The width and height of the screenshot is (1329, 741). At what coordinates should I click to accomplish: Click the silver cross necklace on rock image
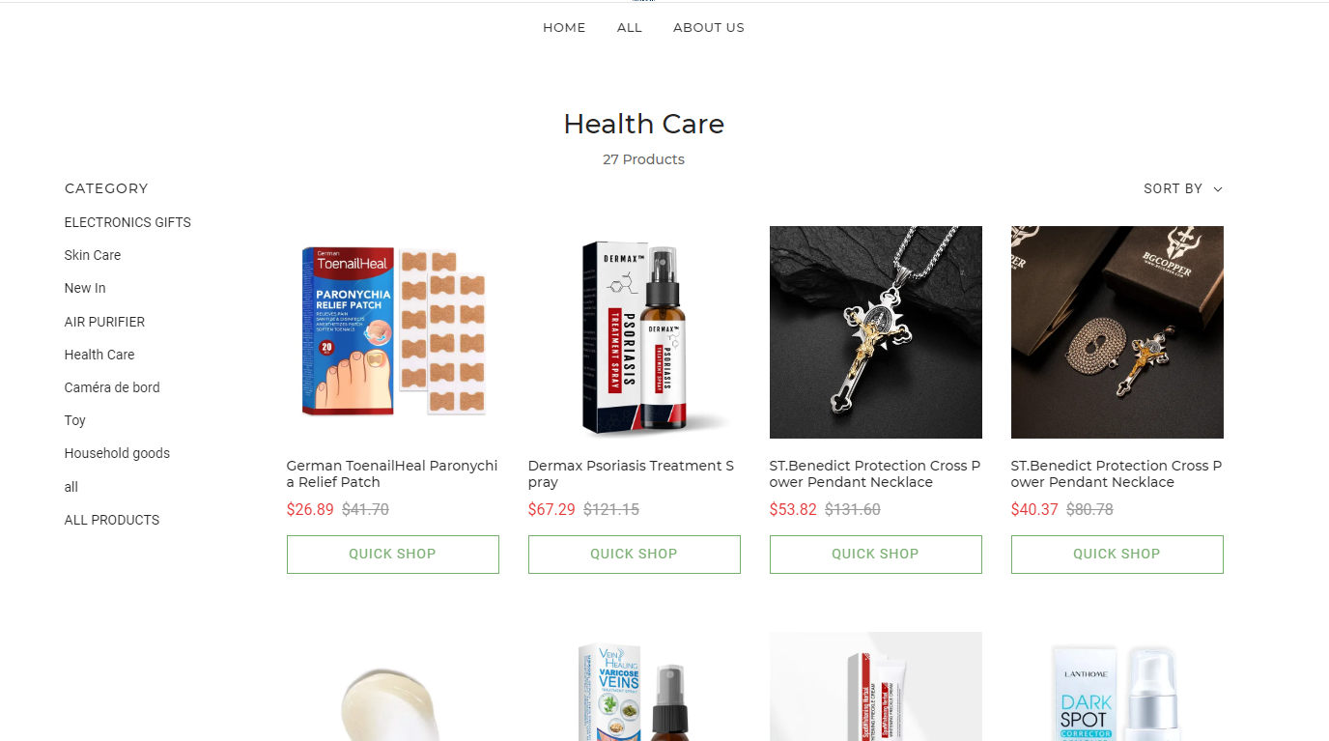click(x=876, y=332)
